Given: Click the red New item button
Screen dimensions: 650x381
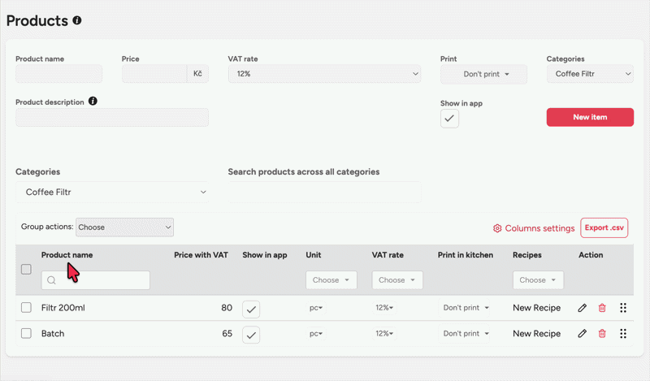Looking at the screenshot, I should pos(590,117).
